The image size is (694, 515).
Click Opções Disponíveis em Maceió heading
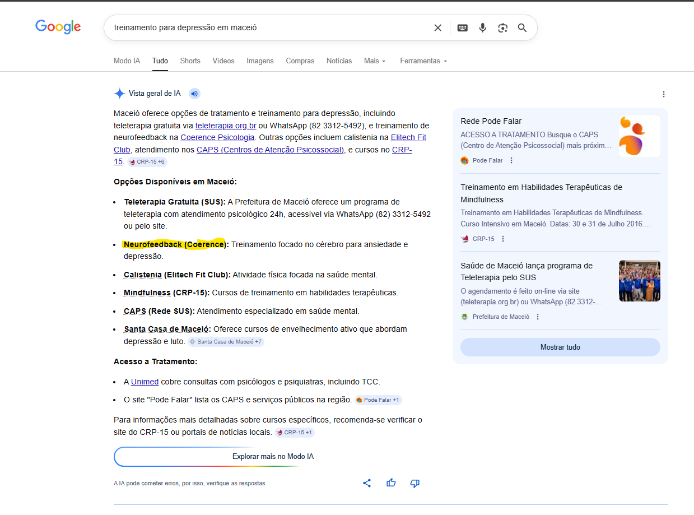click(175, 182)
